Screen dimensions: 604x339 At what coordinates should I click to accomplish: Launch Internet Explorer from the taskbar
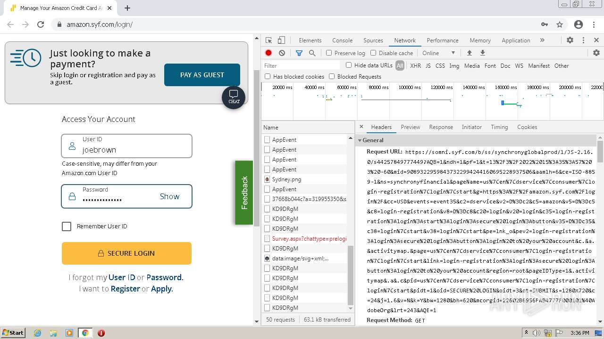pyautogui.click(x=37, y=333)
